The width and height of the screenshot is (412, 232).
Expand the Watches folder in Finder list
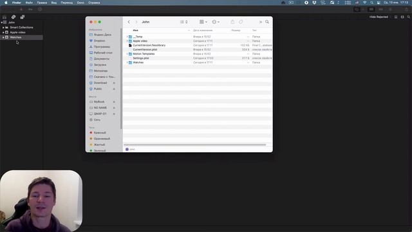tap(127, 63)
